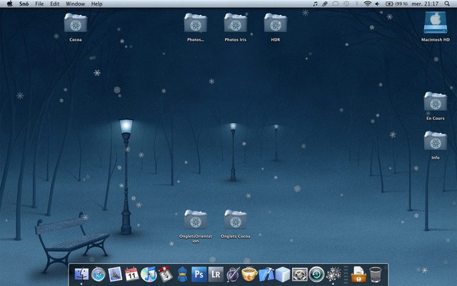The image size is (457, 286).
Task: Open the coffee cup app in Dock
Action: (249, 275)
